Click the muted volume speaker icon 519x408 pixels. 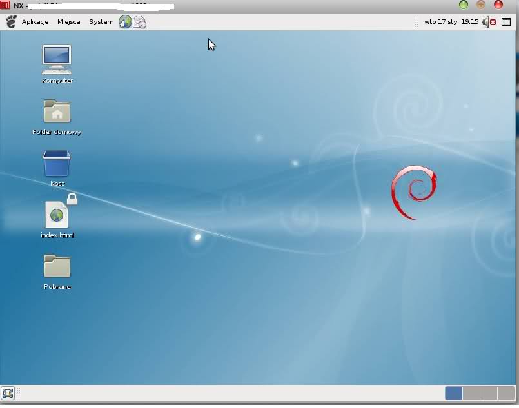click(x=489, y=22)
